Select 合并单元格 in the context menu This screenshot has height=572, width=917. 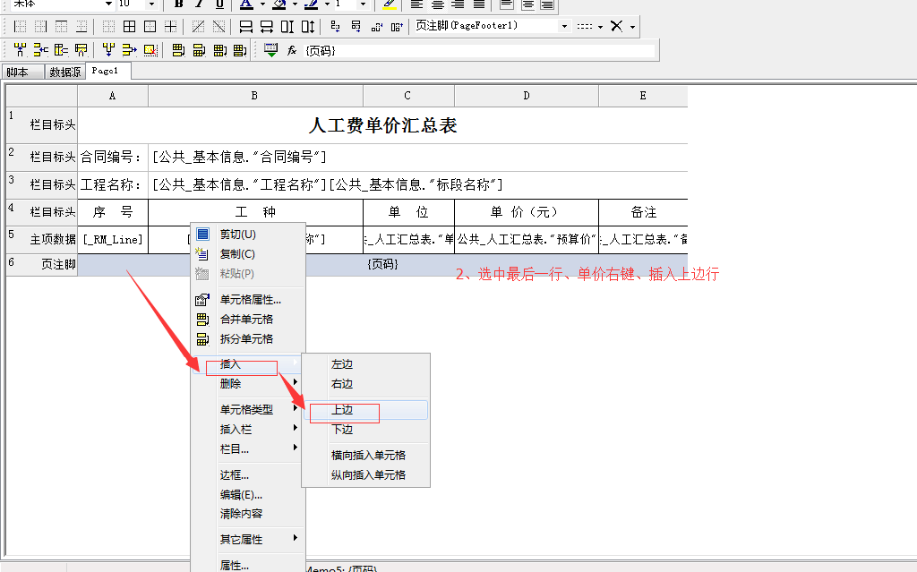[x=246, y=319]
